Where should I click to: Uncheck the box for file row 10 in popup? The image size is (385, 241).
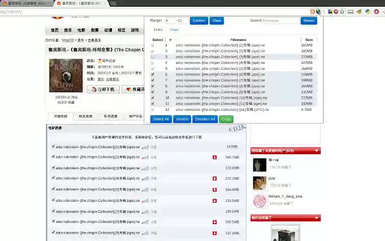[x=152, y=98]
